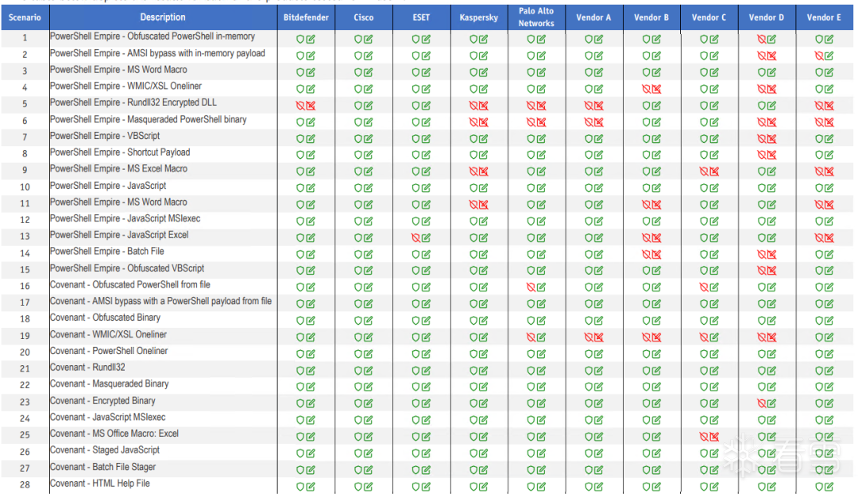
Task: Select the Vendor C column header
Action: click(709, 17)
